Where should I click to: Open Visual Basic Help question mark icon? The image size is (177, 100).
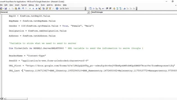click(x=57, y=9)
